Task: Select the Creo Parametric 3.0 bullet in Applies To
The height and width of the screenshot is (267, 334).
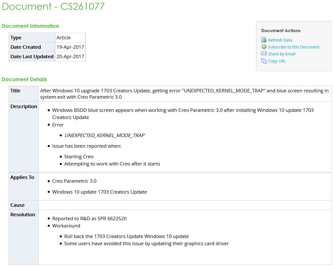Action: tap(74, 181)
